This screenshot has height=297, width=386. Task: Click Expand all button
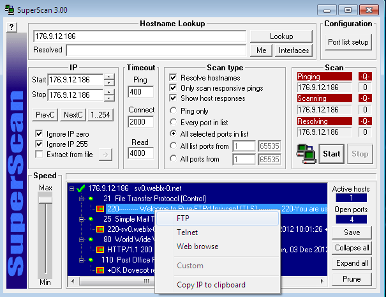(352, 264)
